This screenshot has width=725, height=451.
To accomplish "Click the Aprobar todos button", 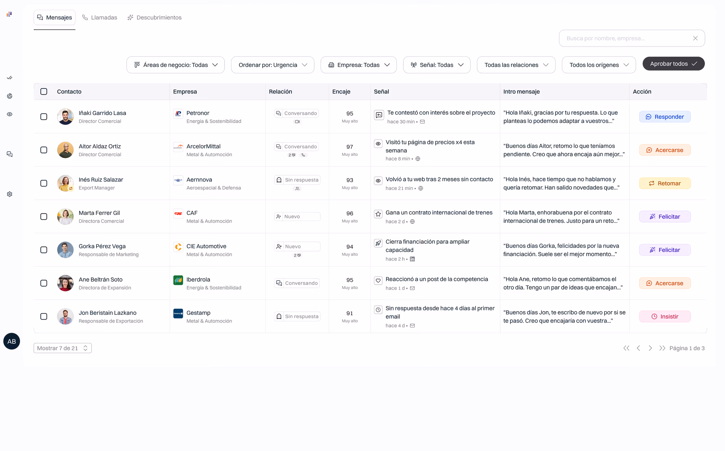I will pos(674,64).
